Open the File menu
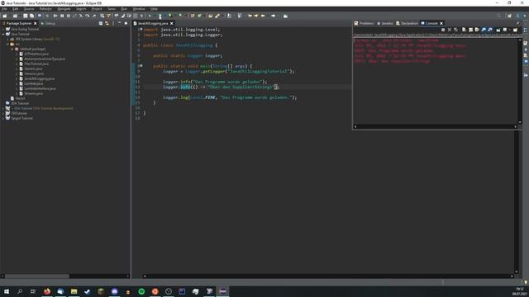 pyautogui.click(x=4, y=9)
